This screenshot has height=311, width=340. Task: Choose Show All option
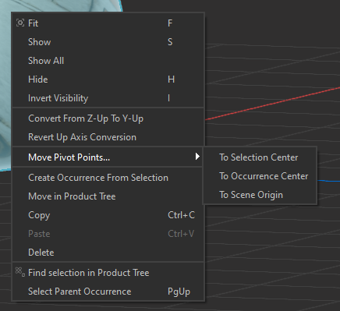108,61
